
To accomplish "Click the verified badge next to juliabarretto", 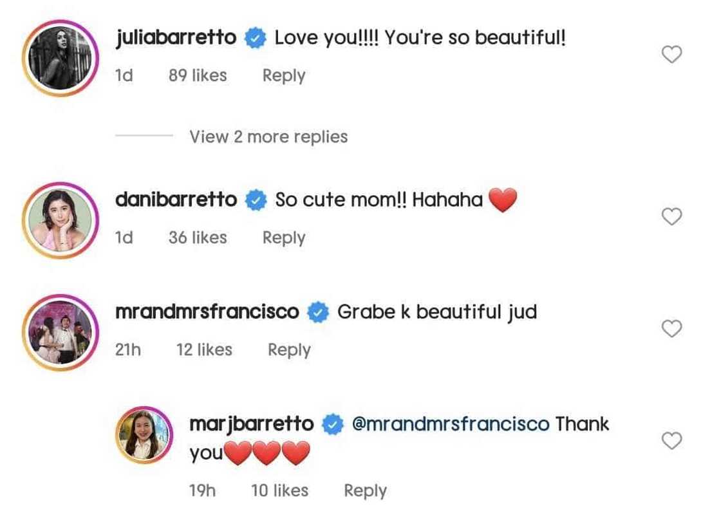I will 256,37.
